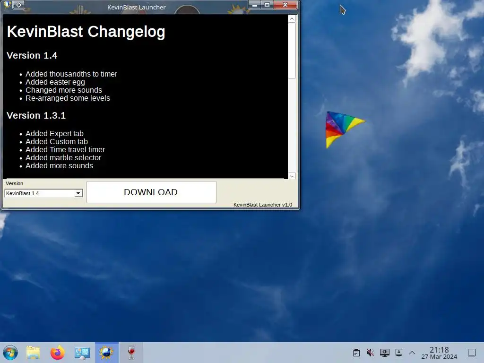Minimize the KevinBlast Launcher window
The height and width of the screenshot is (363, 484).
(x=255, y=5)
